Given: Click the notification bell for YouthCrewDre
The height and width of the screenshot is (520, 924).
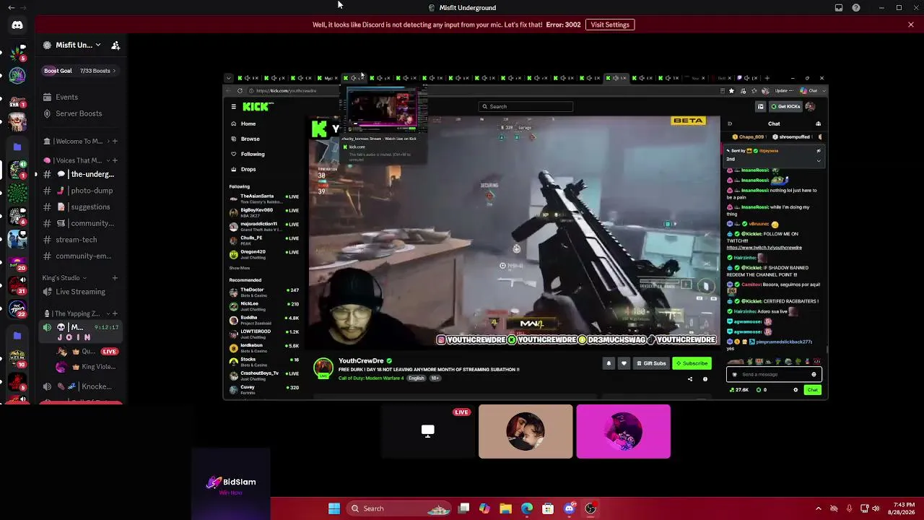Looking at the screenshot, I should click(x=609, y=363).
